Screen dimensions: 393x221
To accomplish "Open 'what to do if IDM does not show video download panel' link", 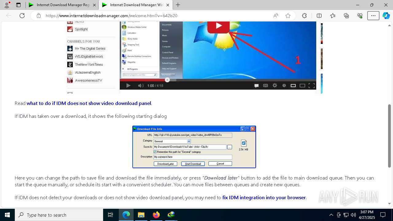I will [89, 103].
